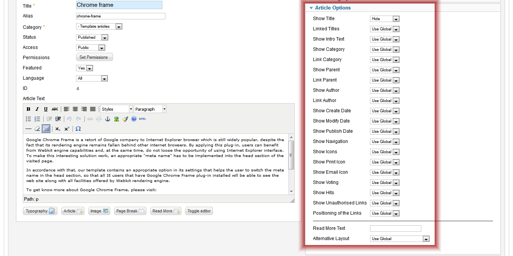Apply italic formatting

[37, 109]
